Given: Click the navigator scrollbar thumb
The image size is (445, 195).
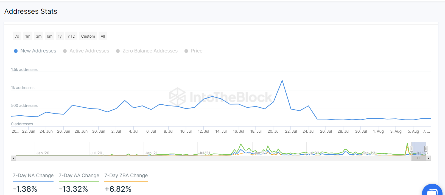Looking at the screenshot, I should point(419,158).
